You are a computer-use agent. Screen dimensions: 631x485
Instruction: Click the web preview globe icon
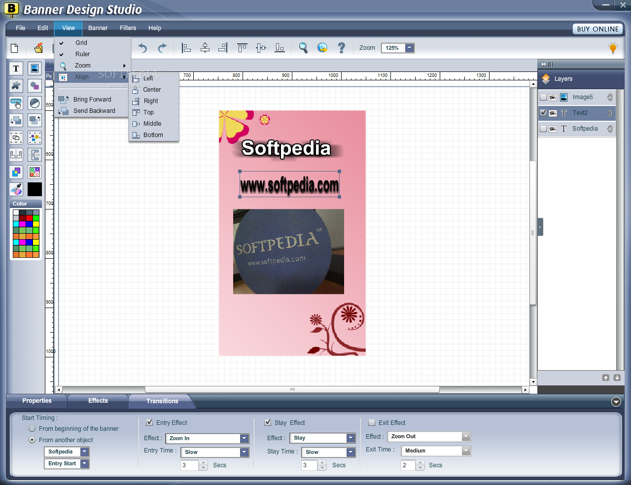tap(322, 48)
